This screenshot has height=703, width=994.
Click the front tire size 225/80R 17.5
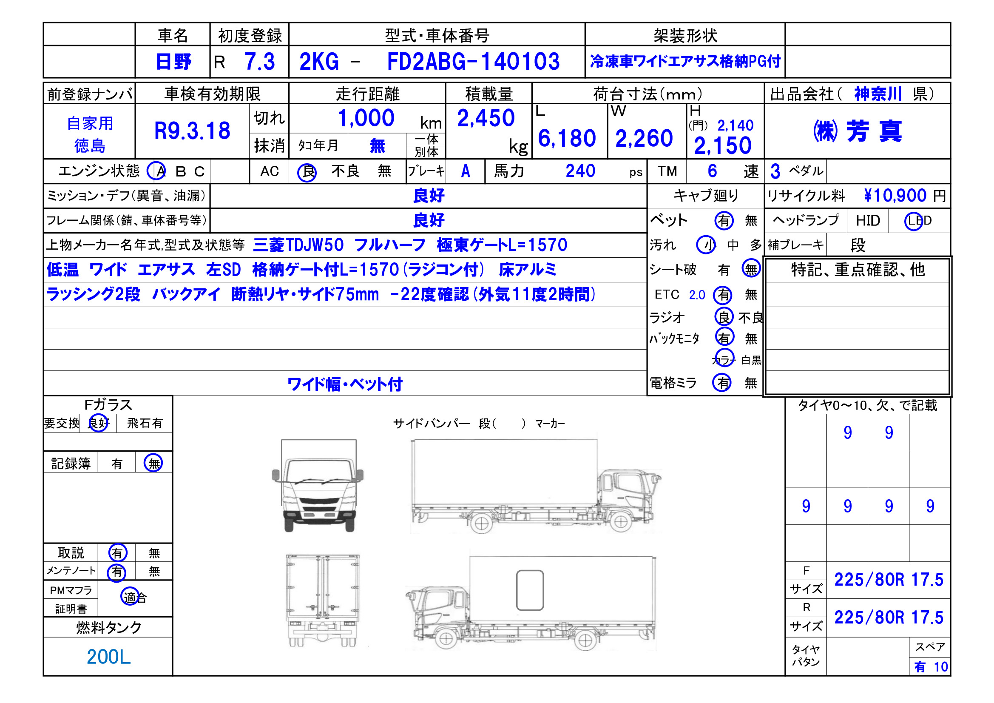888,580
